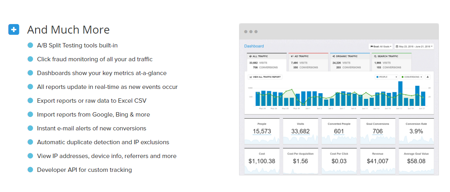Switch to the Organic Traffic tab
The image size is (450, 192).
(349, 62)
